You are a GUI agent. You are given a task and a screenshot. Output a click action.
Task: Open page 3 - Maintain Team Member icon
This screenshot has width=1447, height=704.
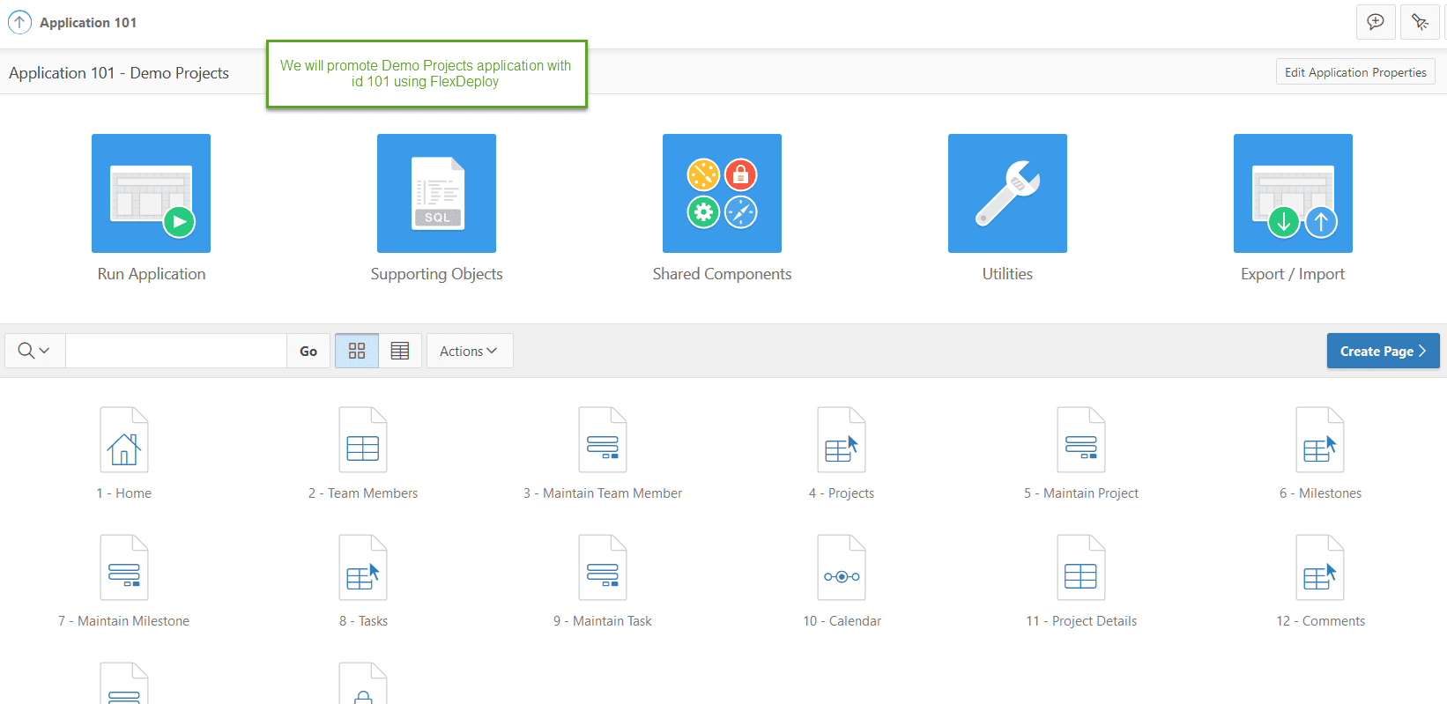tap(603, 440)
